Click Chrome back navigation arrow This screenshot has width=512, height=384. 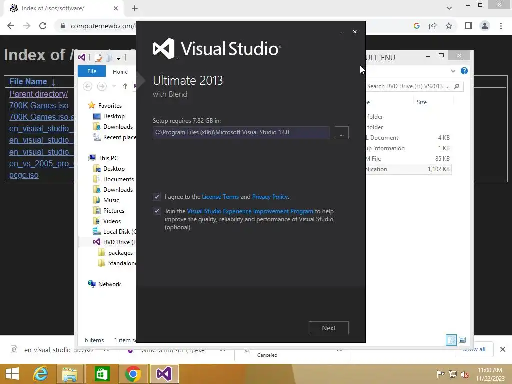click(x=11, y=26)
